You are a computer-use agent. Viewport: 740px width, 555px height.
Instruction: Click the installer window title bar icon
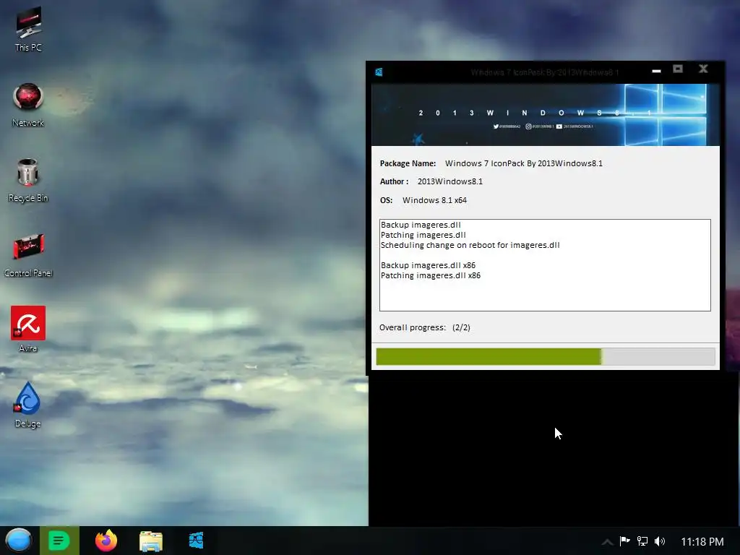click(x=379, y=72)
